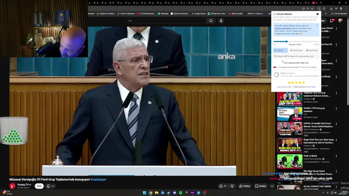Open the Livad For Streamers bookmark
Screen dimensions: 349x196
tap(126, 14)
